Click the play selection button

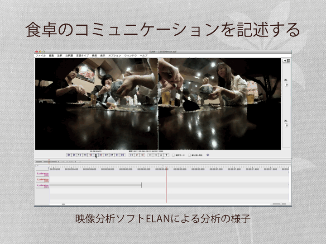pyautogui.click(x=132, y=155)
